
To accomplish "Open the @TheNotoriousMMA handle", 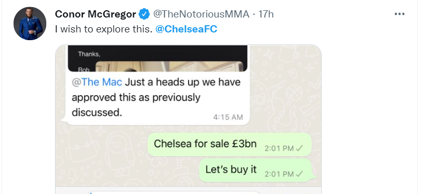I will coord(201,14).
